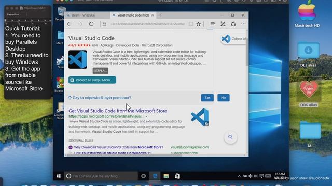Open the Helvetica font dropdown in text editor
The height and width of the screenshot is (186, 332).
(16, 14)
